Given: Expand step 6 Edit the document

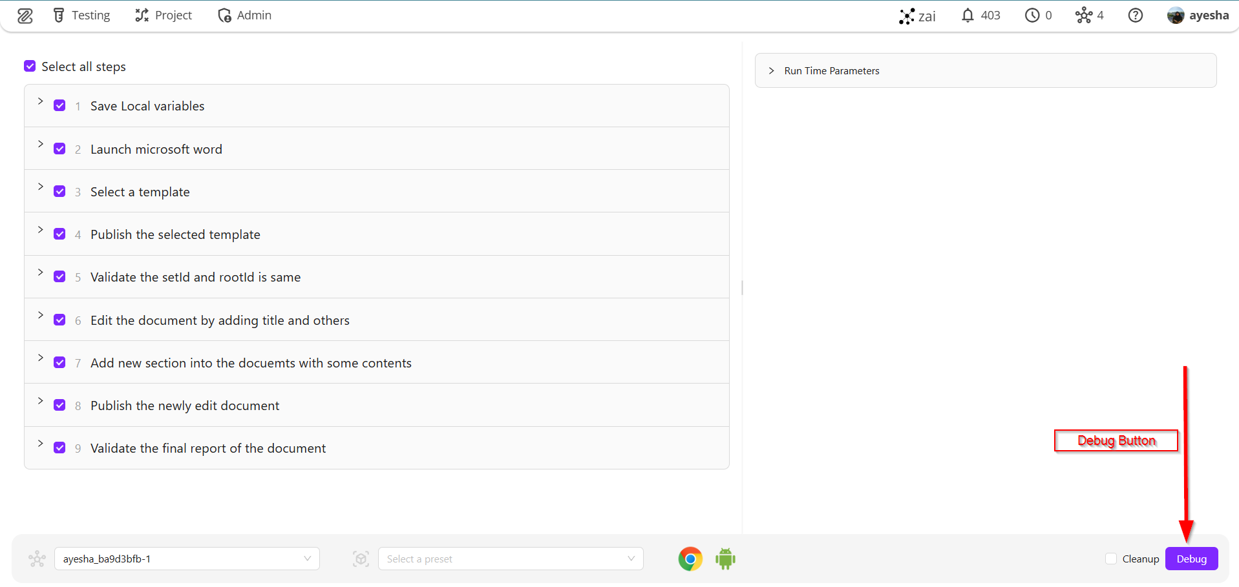Looking at the screenshot, I should (x=40, y=315).
